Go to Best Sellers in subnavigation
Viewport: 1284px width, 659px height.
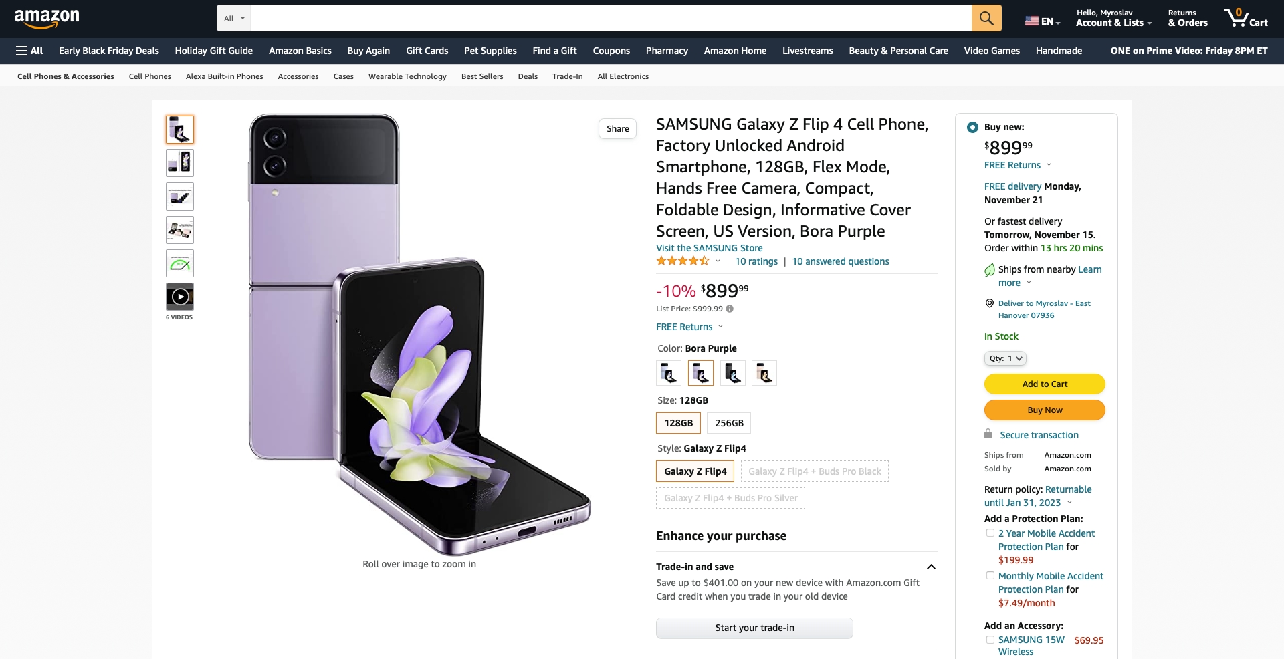tap(482, 76)
